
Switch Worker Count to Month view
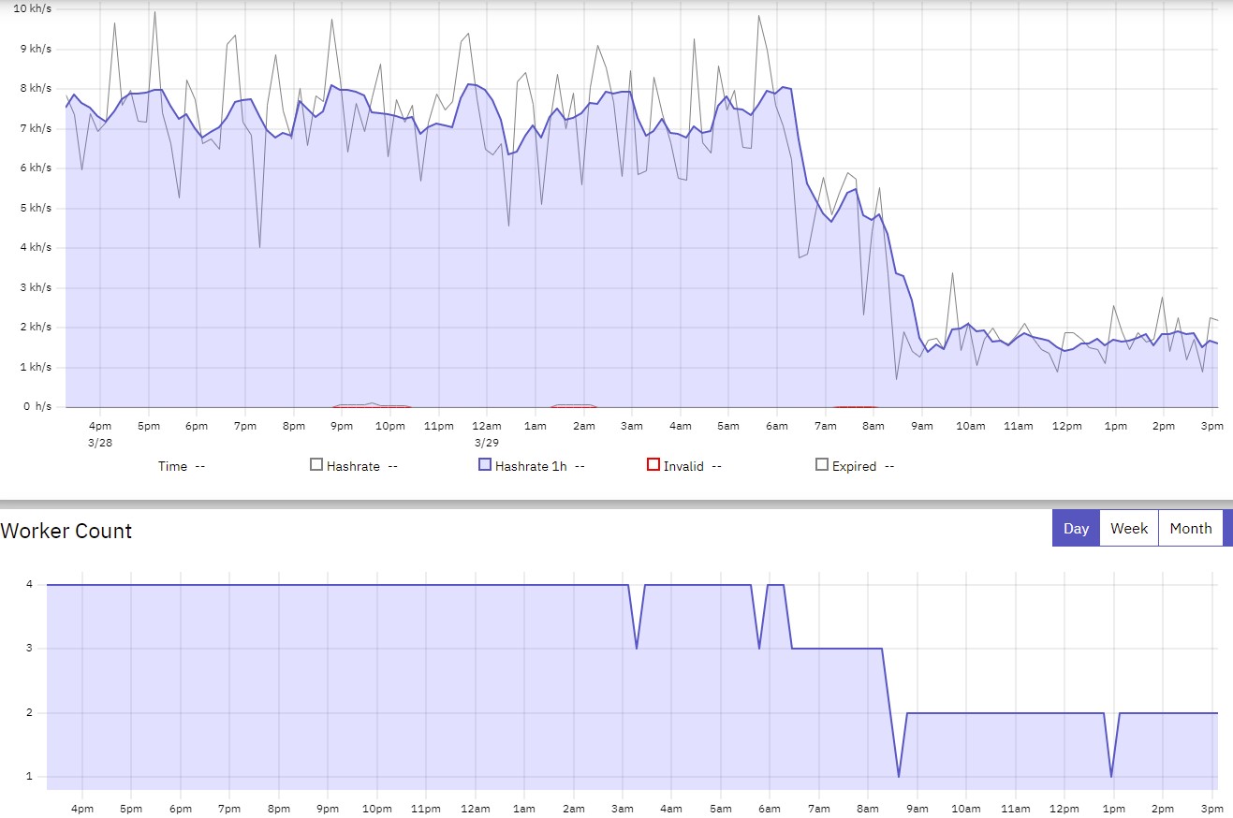pyautogui.click(x=1190, y=529)
